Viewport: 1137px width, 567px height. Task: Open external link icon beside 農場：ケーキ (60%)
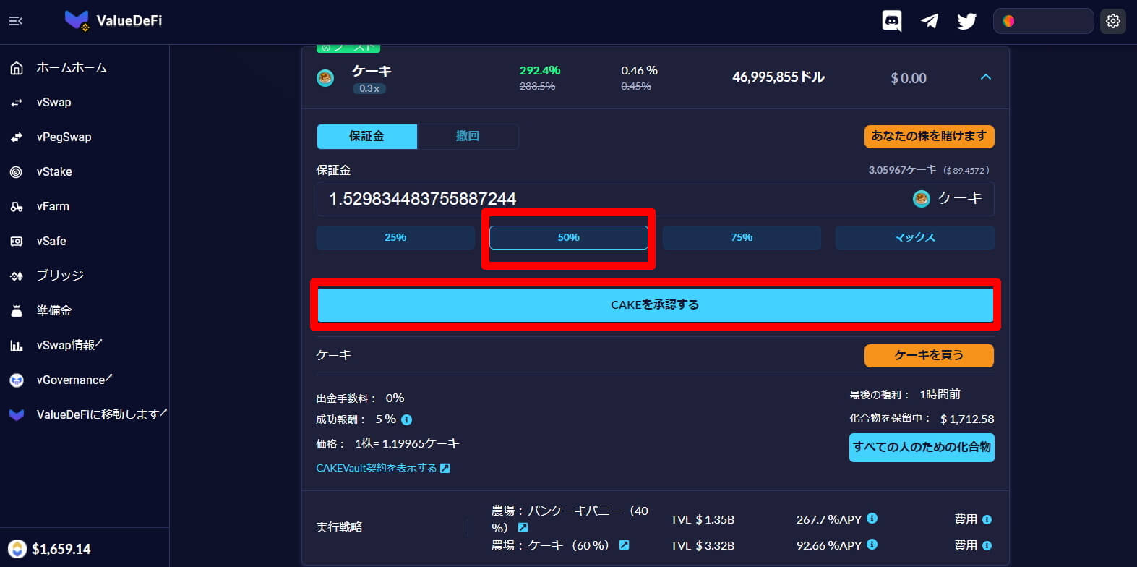(x=624, y=545)
